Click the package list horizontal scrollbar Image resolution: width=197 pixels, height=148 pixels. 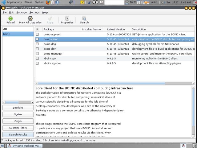pos(101,83)
